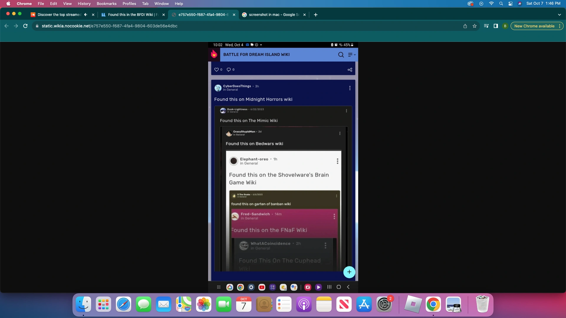
Task: Click the address bar URL
Action: click(x=109, y=26)
